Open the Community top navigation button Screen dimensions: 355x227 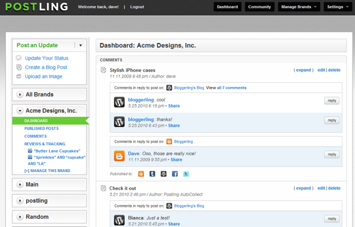(x=260, y=7)
